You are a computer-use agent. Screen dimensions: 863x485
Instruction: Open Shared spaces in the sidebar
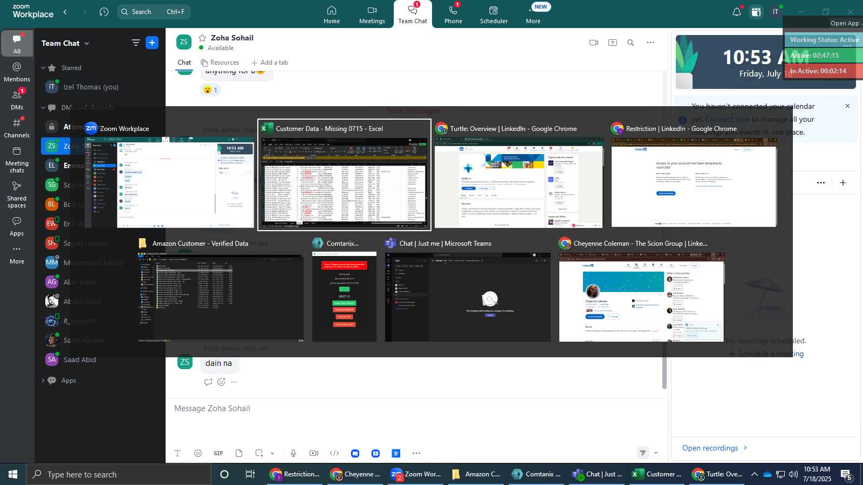[x=17, y=195]
